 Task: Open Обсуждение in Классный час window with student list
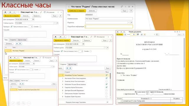pos(99,37)
